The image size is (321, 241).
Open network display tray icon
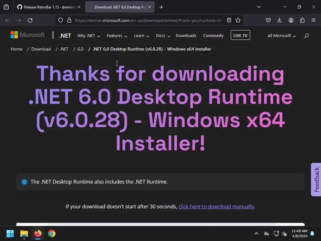pos(276,233)
